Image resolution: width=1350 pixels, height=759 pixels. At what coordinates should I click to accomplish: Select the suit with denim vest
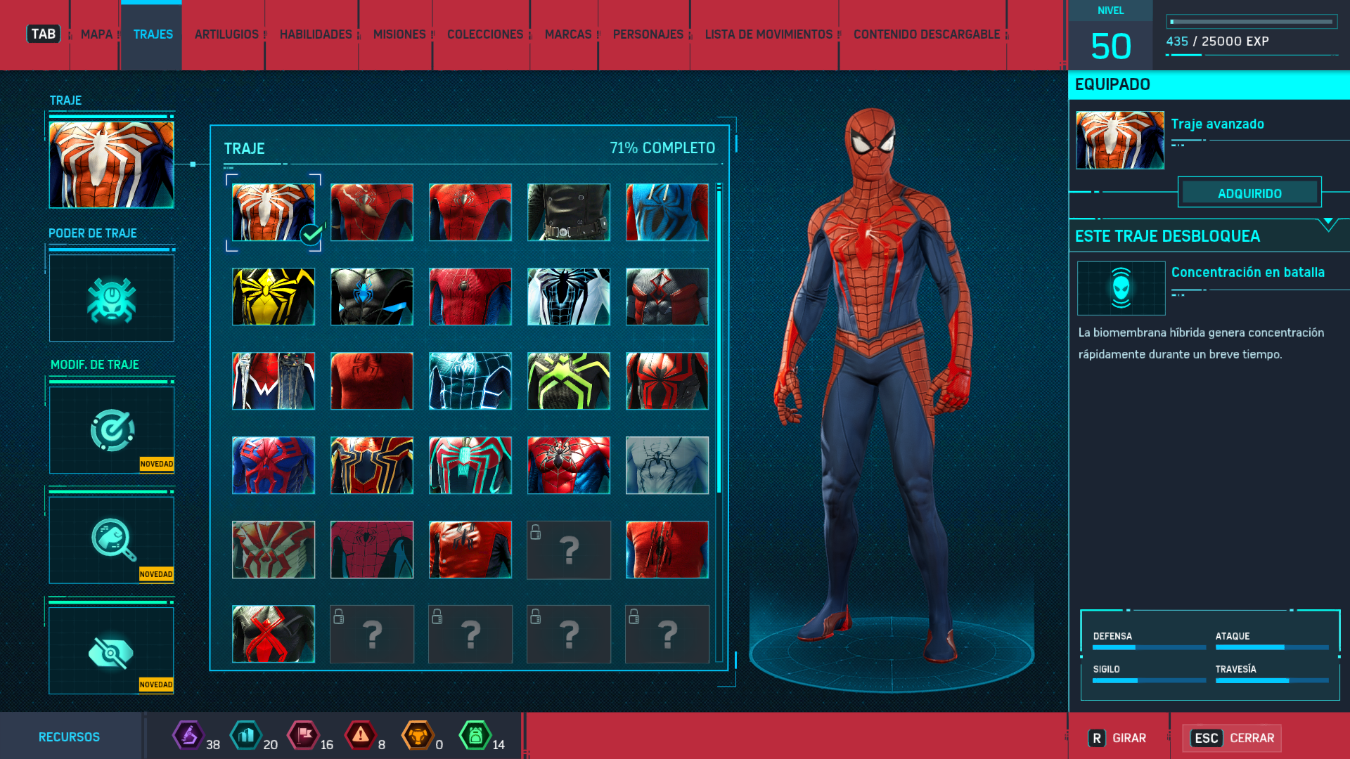click(274, 381)
